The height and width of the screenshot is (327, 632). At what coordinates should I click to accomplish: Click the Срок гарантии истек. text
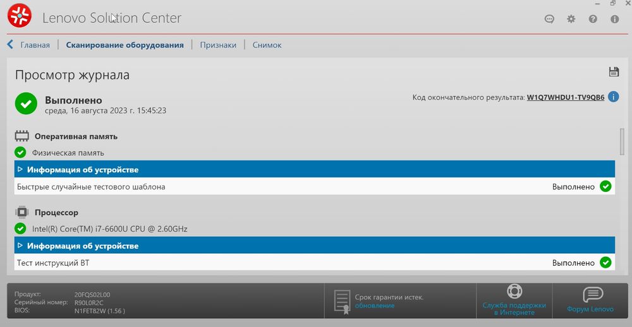(x=389, y=297)
